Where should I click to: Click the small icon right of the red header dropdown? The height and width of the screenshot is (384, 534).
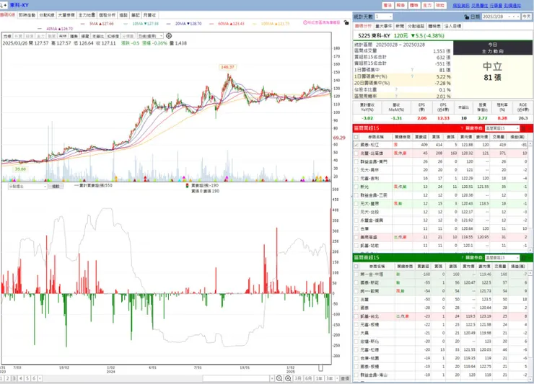tap(523, 128)
